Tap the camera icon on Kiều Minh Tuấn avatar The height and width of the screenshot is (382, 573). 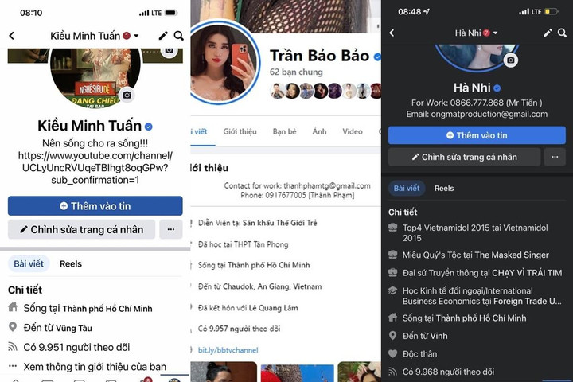(x=127, y=95)
